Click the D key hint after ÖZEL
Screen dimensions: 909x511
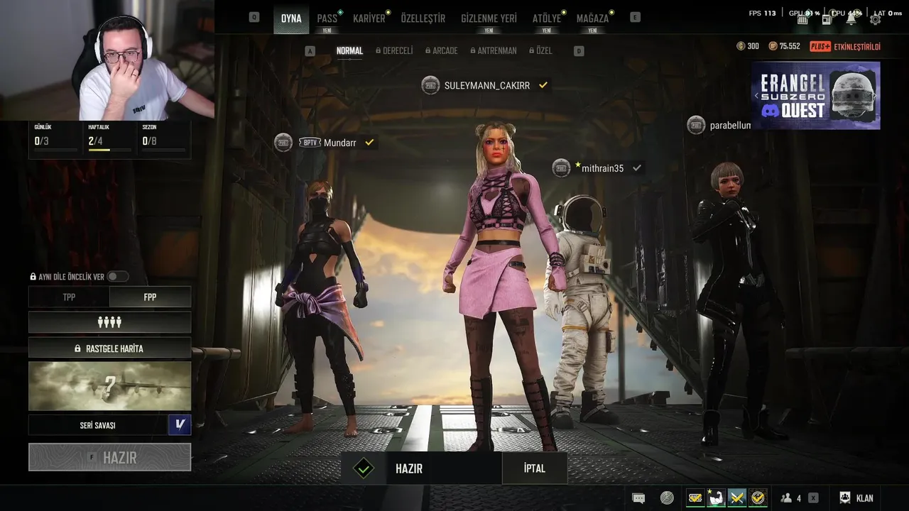pyautogui.click(x=579, y=51)
